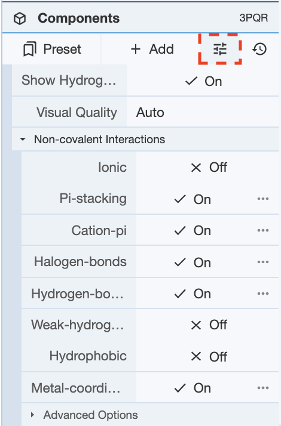Click the Add button
This screenshot has height=426, width=281.
152,49
